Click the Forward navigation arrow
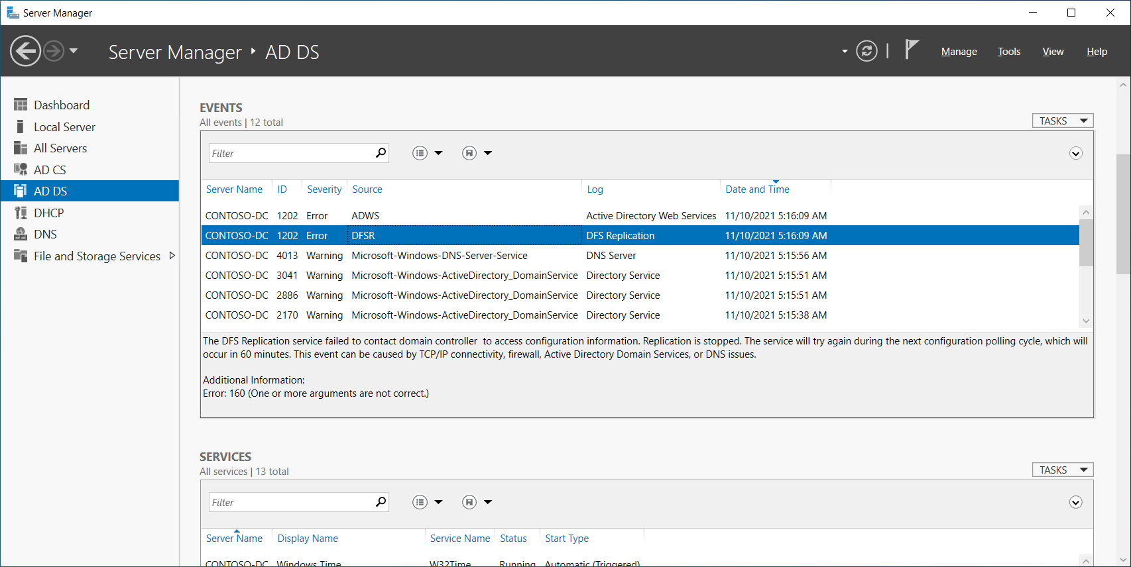 (x=54, y=51)
